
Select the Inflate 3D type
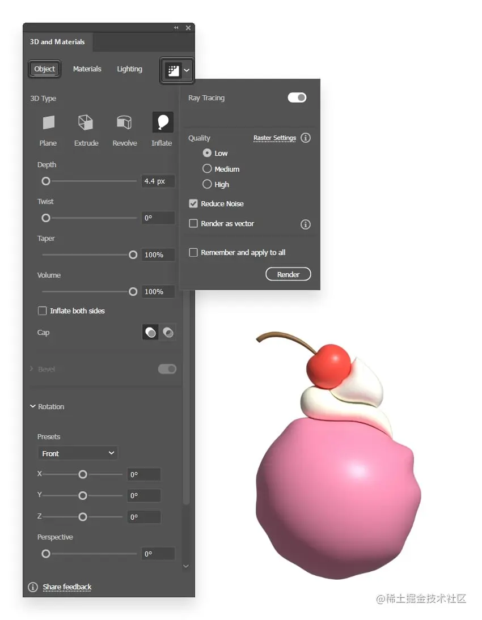click(x=162, y=122)
